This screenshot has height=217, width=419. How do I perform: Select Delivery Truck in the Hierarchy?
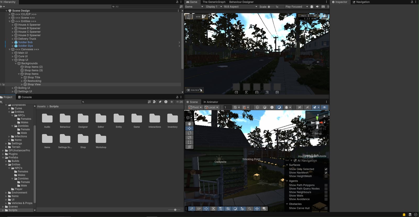pyautogui.click(x=27, y=39)
